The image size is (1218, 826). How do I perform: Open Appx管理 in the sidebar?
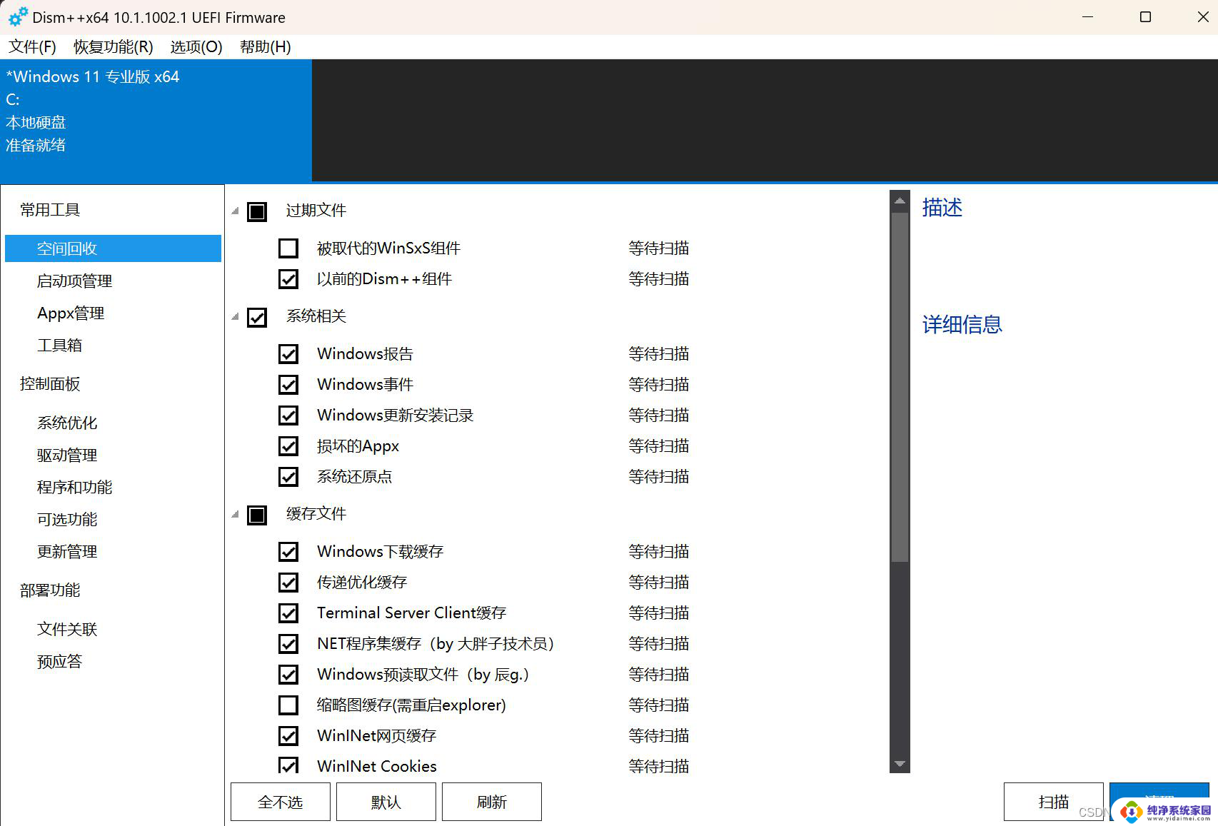coord(71,313)
